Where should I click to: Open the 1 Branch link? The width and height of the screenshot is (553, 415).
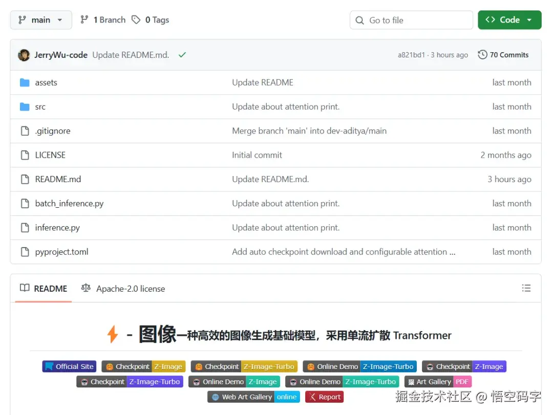[x=110, y=20]
